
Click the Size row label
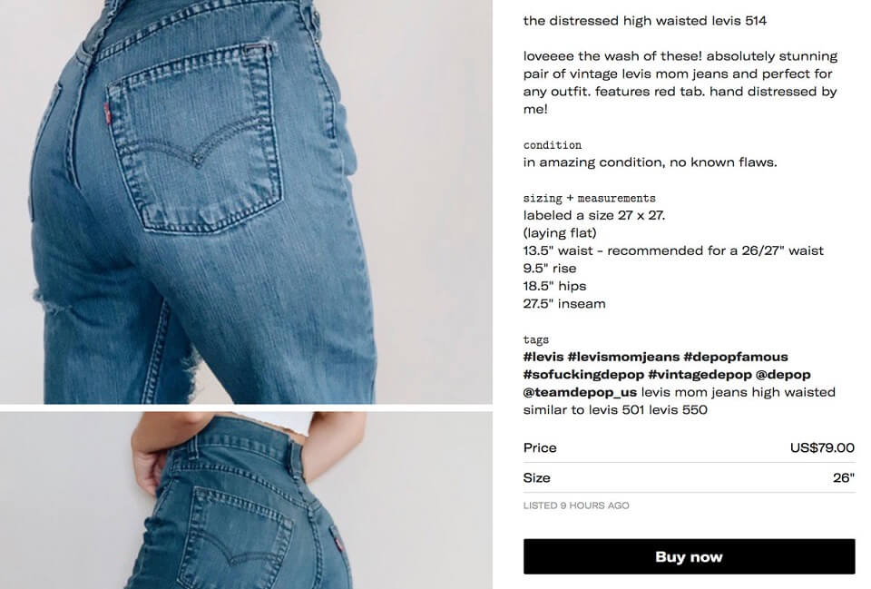(x=536, y=478)
